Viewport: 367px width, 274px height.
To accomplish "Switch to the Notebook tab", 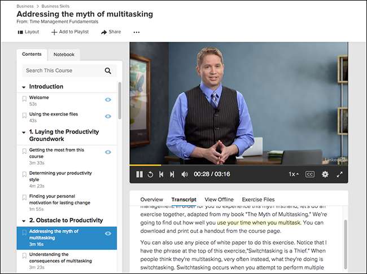I will (x=64, y=55).
